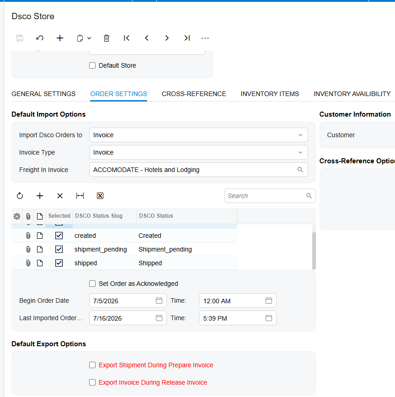Click the Undo arrow icon
This screenshot has height=397, width=395.
point(40,38)
